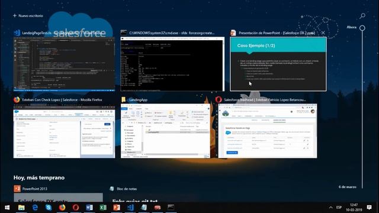Switch to Visual Studio Code from taskbar

click(130, 208)
